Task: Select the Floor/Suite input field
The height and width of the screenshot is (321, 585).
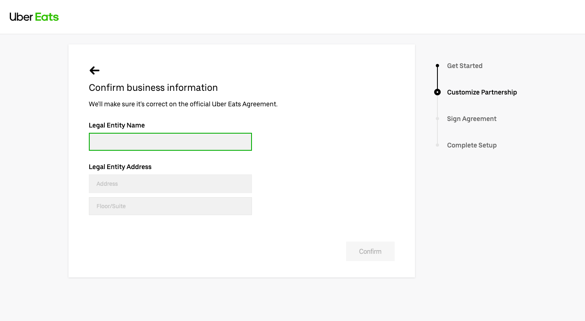Action: coord(170,206)
